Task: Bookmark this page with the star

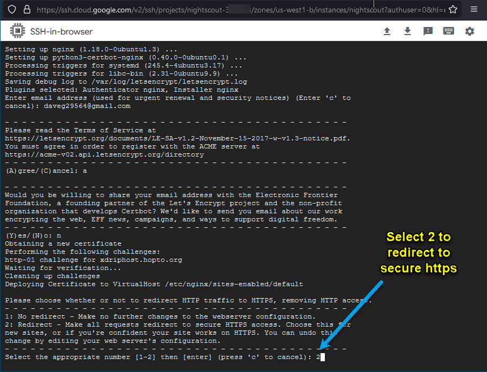Action: coord(453,10)
